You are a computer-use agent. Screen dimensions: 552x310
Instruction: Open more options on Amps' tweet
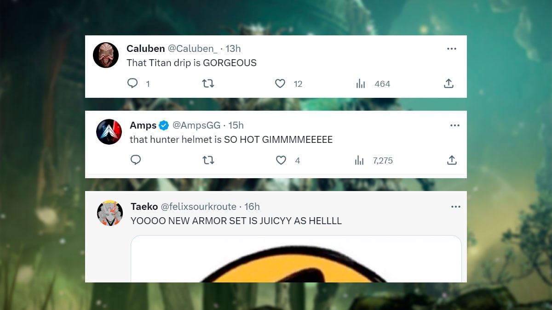(455, 125)
